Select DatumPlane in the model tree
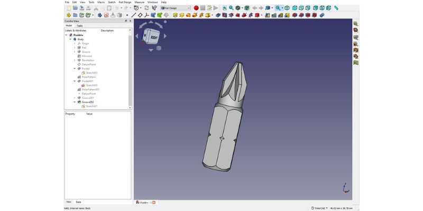 point(88,64)
